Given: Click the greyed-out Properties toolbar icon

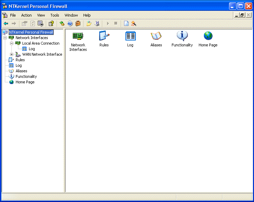Looking at the screenshot, I should (25, 24).
